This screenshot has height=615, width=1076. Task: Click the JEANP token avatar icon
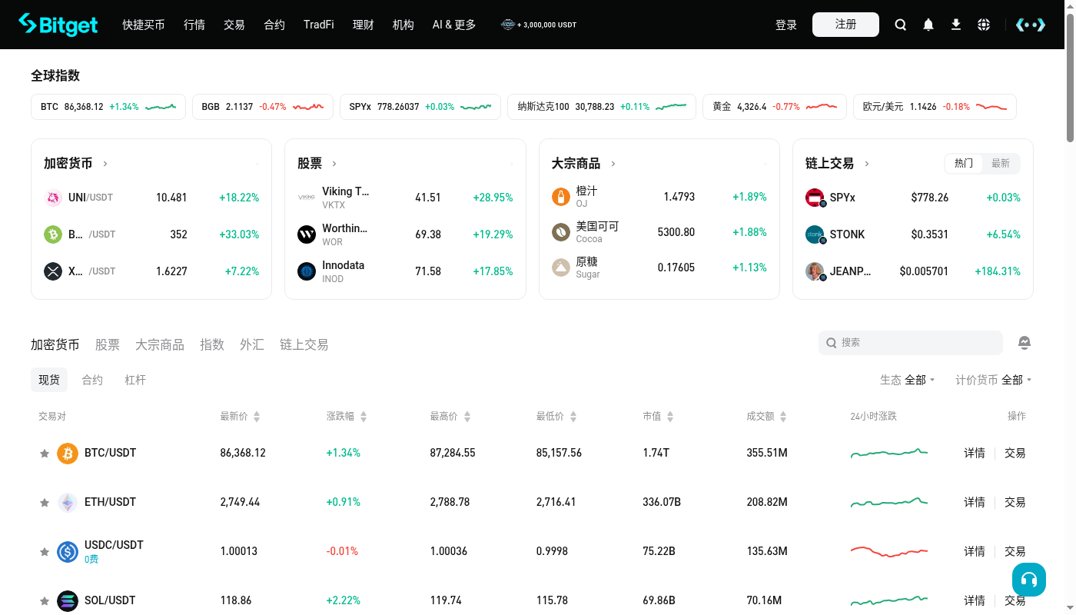point(815,271)
